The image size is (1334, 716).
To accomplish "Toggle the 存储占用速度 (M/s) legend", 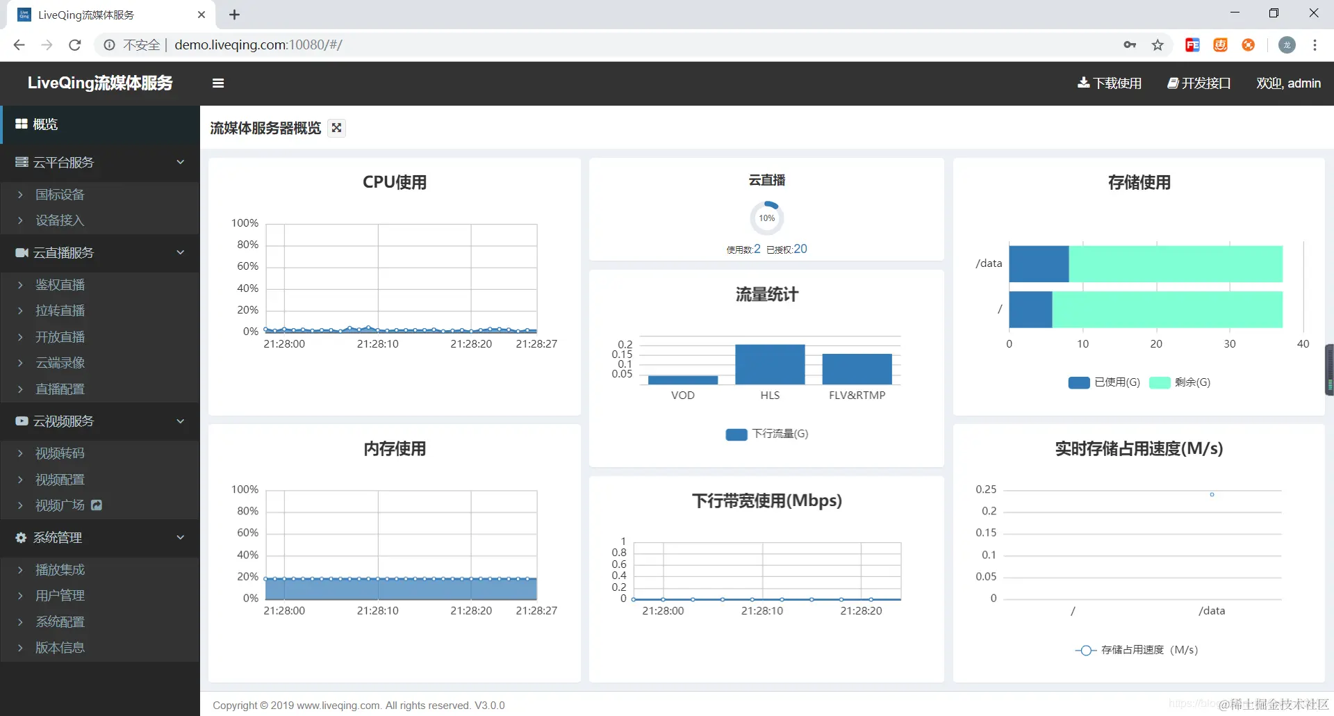I will click(x=1137, y=650).
